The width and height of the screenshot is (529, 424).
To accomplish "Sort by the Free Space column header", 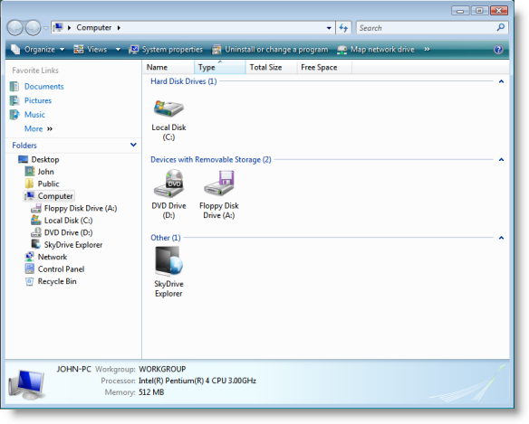I will coord(324,68).
